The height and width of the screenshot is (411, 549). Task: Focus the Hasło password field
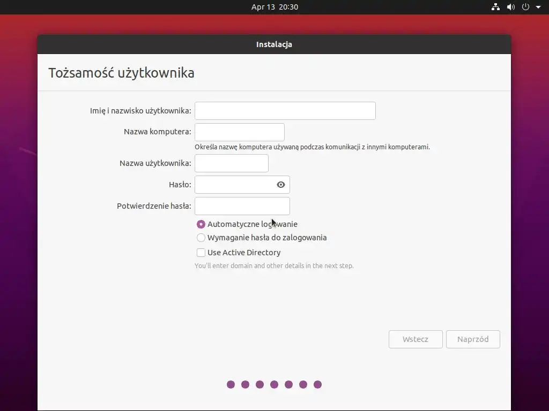point(242,185)
